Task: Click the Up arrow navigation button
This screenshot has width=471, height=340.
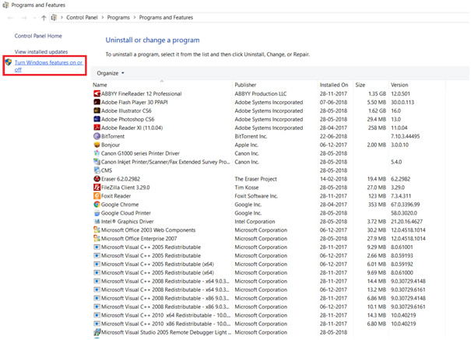Action: 44,18
